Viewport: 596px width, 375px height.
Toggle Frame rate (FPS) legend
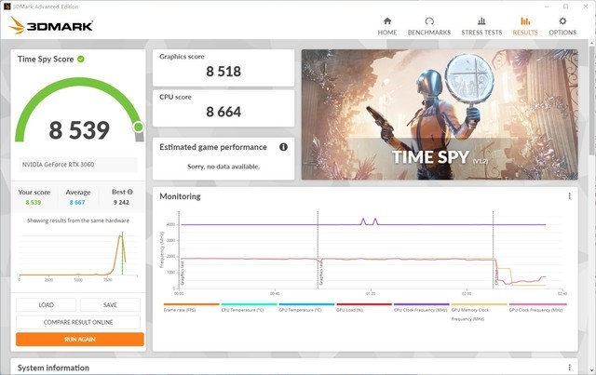[x=191, y=308]
